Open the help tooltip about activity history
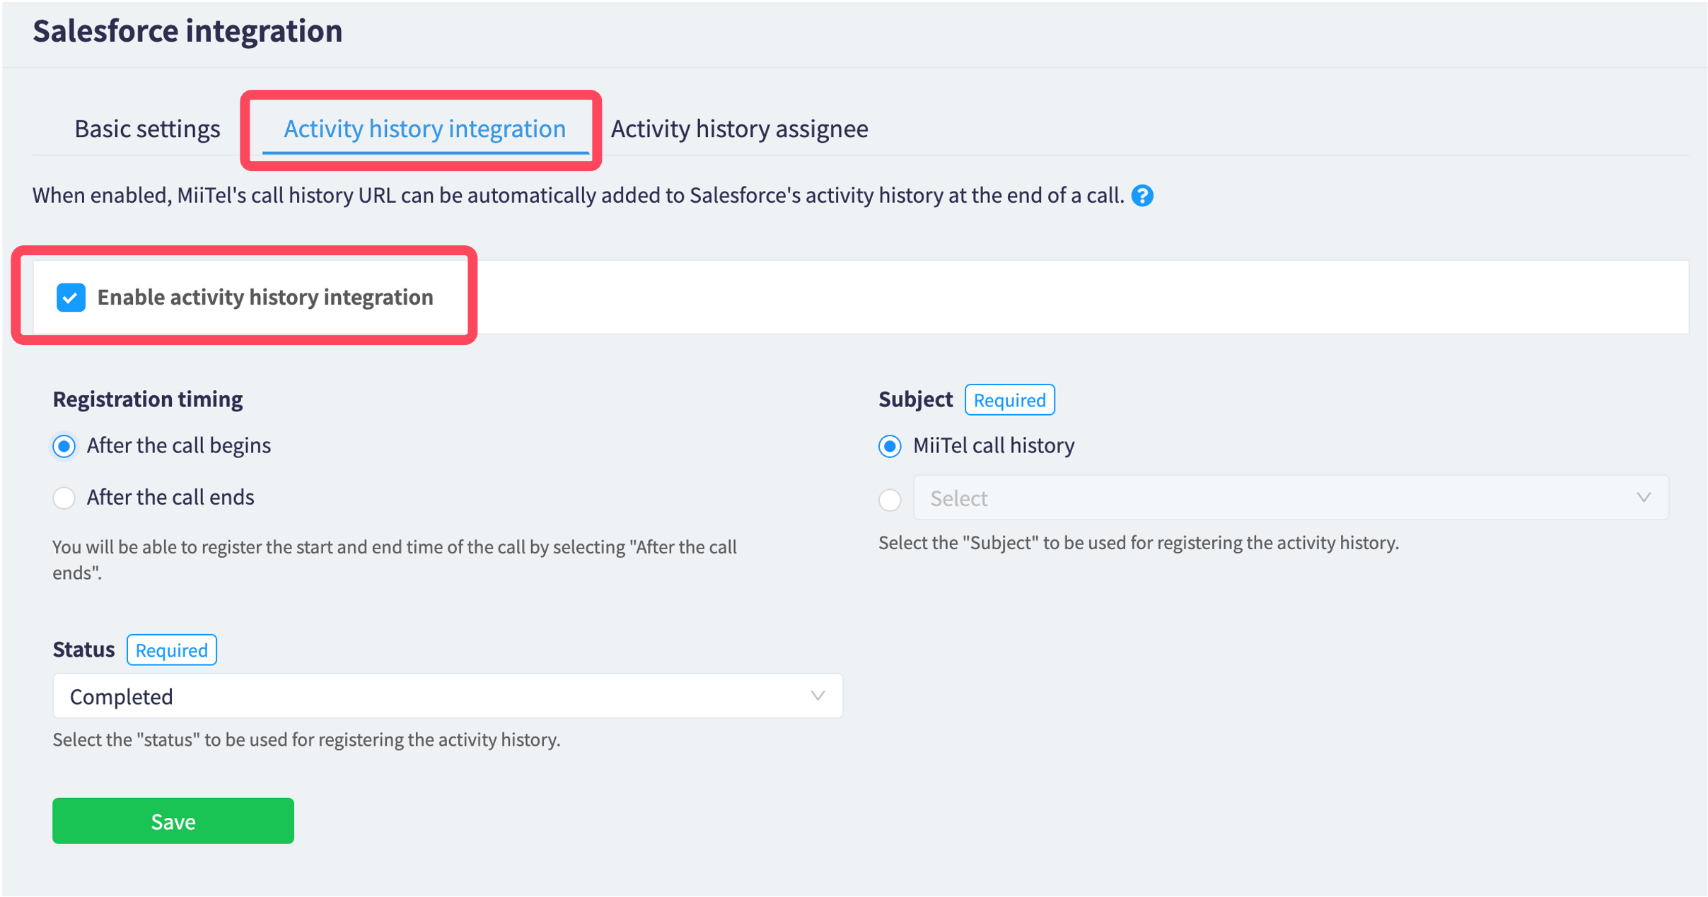 click(1144, 196)
